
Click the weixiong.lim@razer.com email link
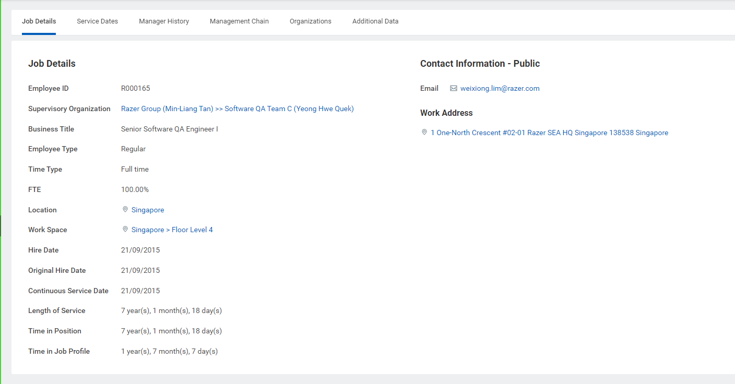pyautogui.click(x=500, y=88)
